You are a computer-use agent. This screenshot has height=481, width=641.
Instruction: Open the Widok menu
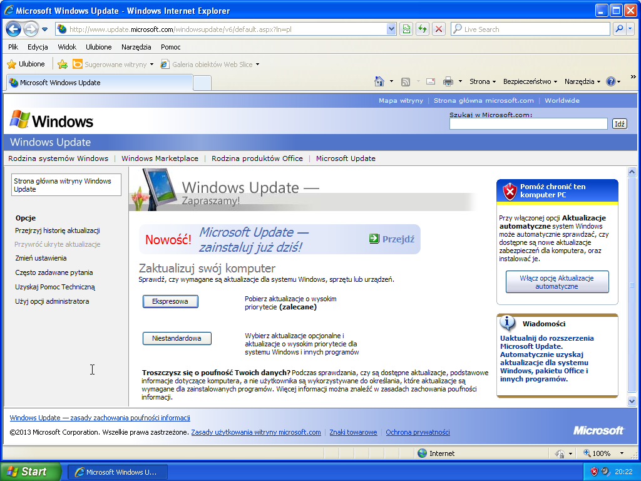click(67, 47)
